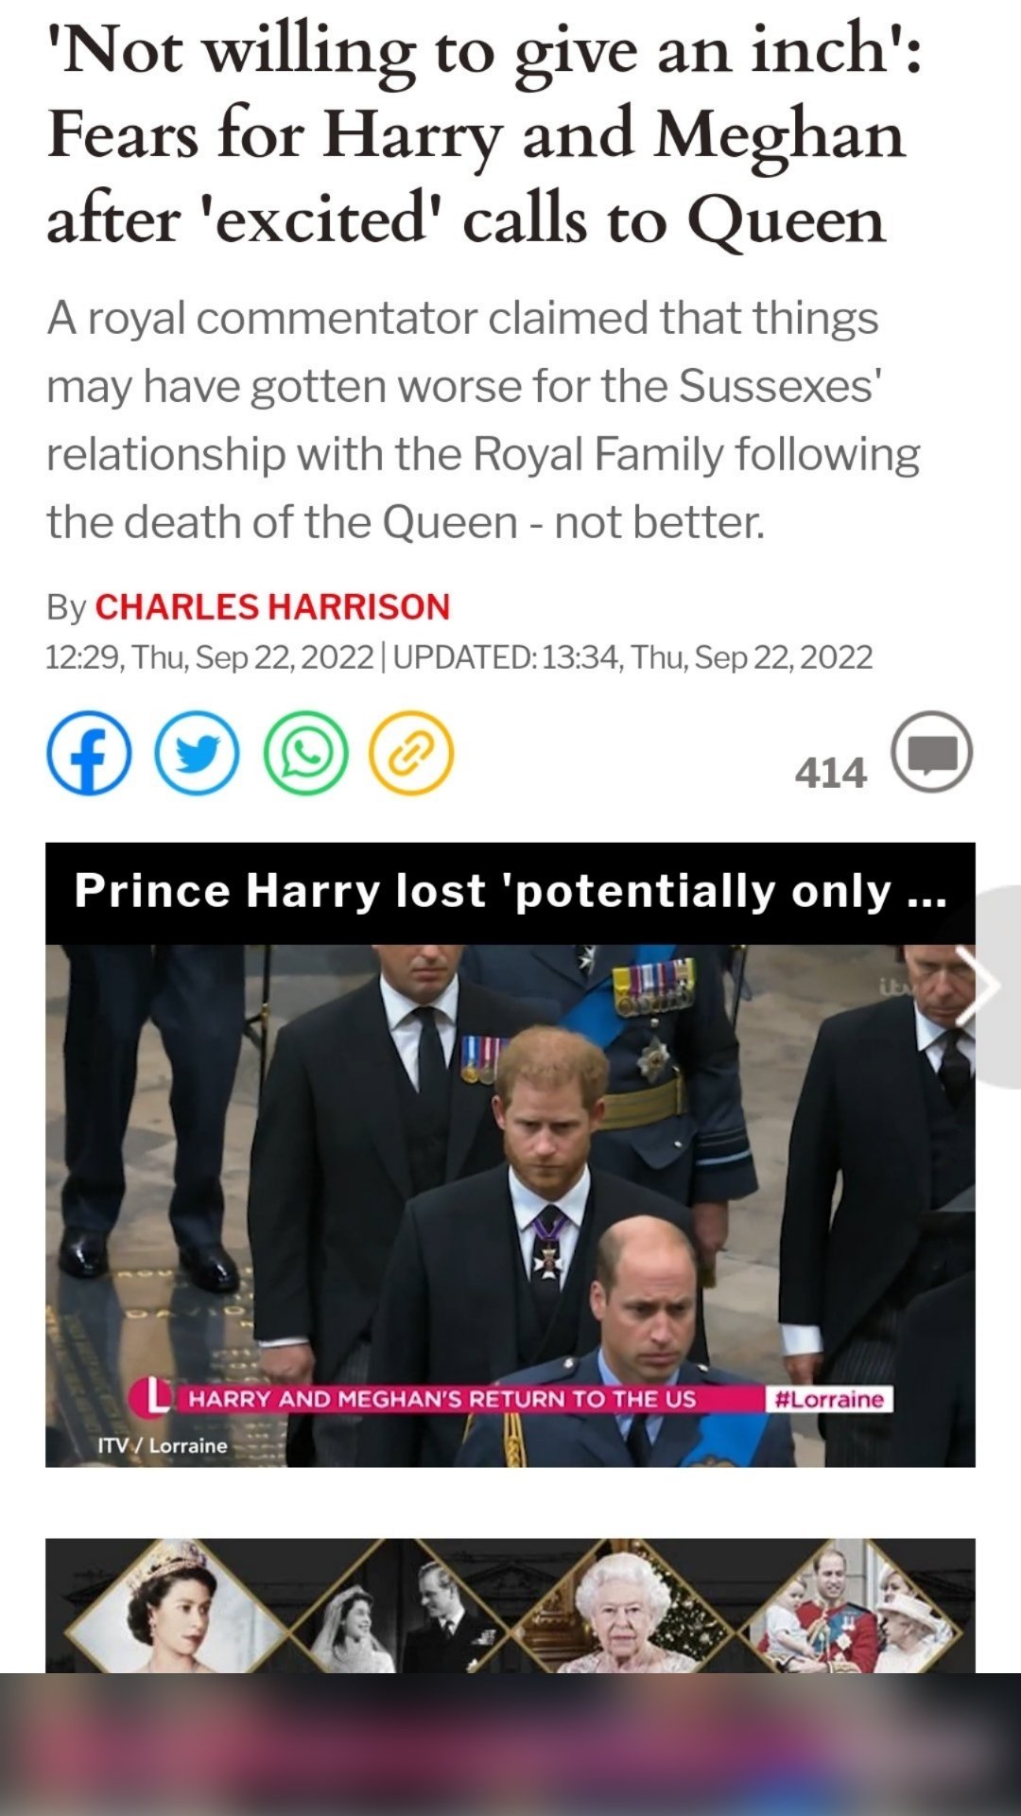Advance to next video with right chevron
Image resolution: width=1021 pixels, height=1816 pixels.
[983, 987]
